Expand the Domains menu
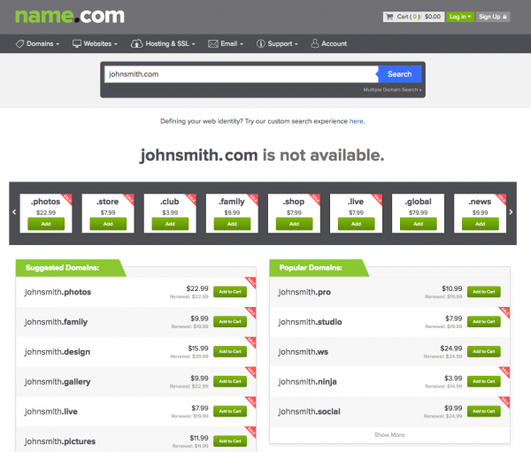The height and width of the screenshot is (452, 531). click(37, 43)
